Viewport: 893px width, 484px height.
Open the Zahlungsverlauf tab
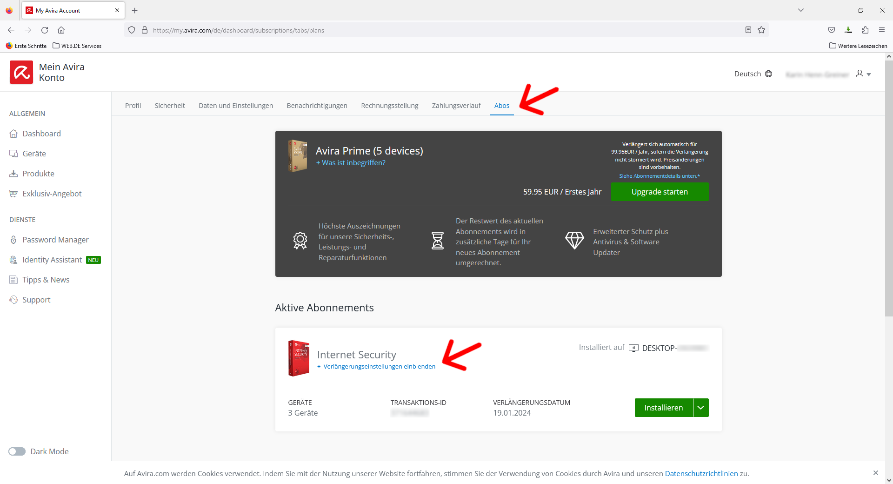click(x=456, y=106)
